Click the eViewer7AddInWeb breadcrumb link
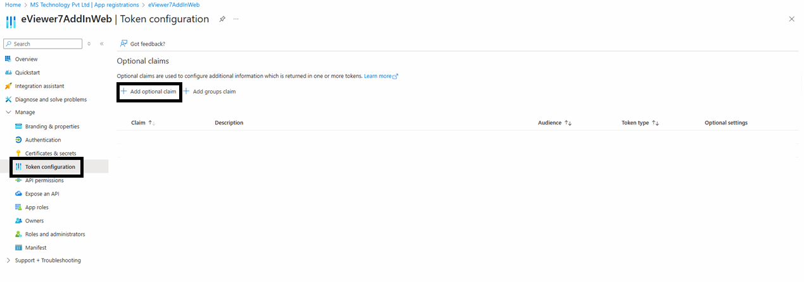This screenshot has width=804, height=282. [174, 4]
